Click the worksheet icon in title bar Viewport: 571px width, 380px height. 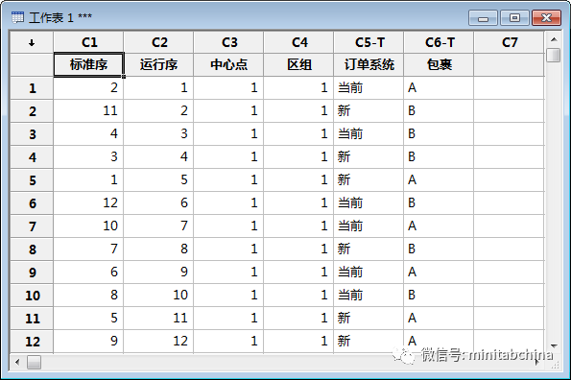(x=17, y=17)
